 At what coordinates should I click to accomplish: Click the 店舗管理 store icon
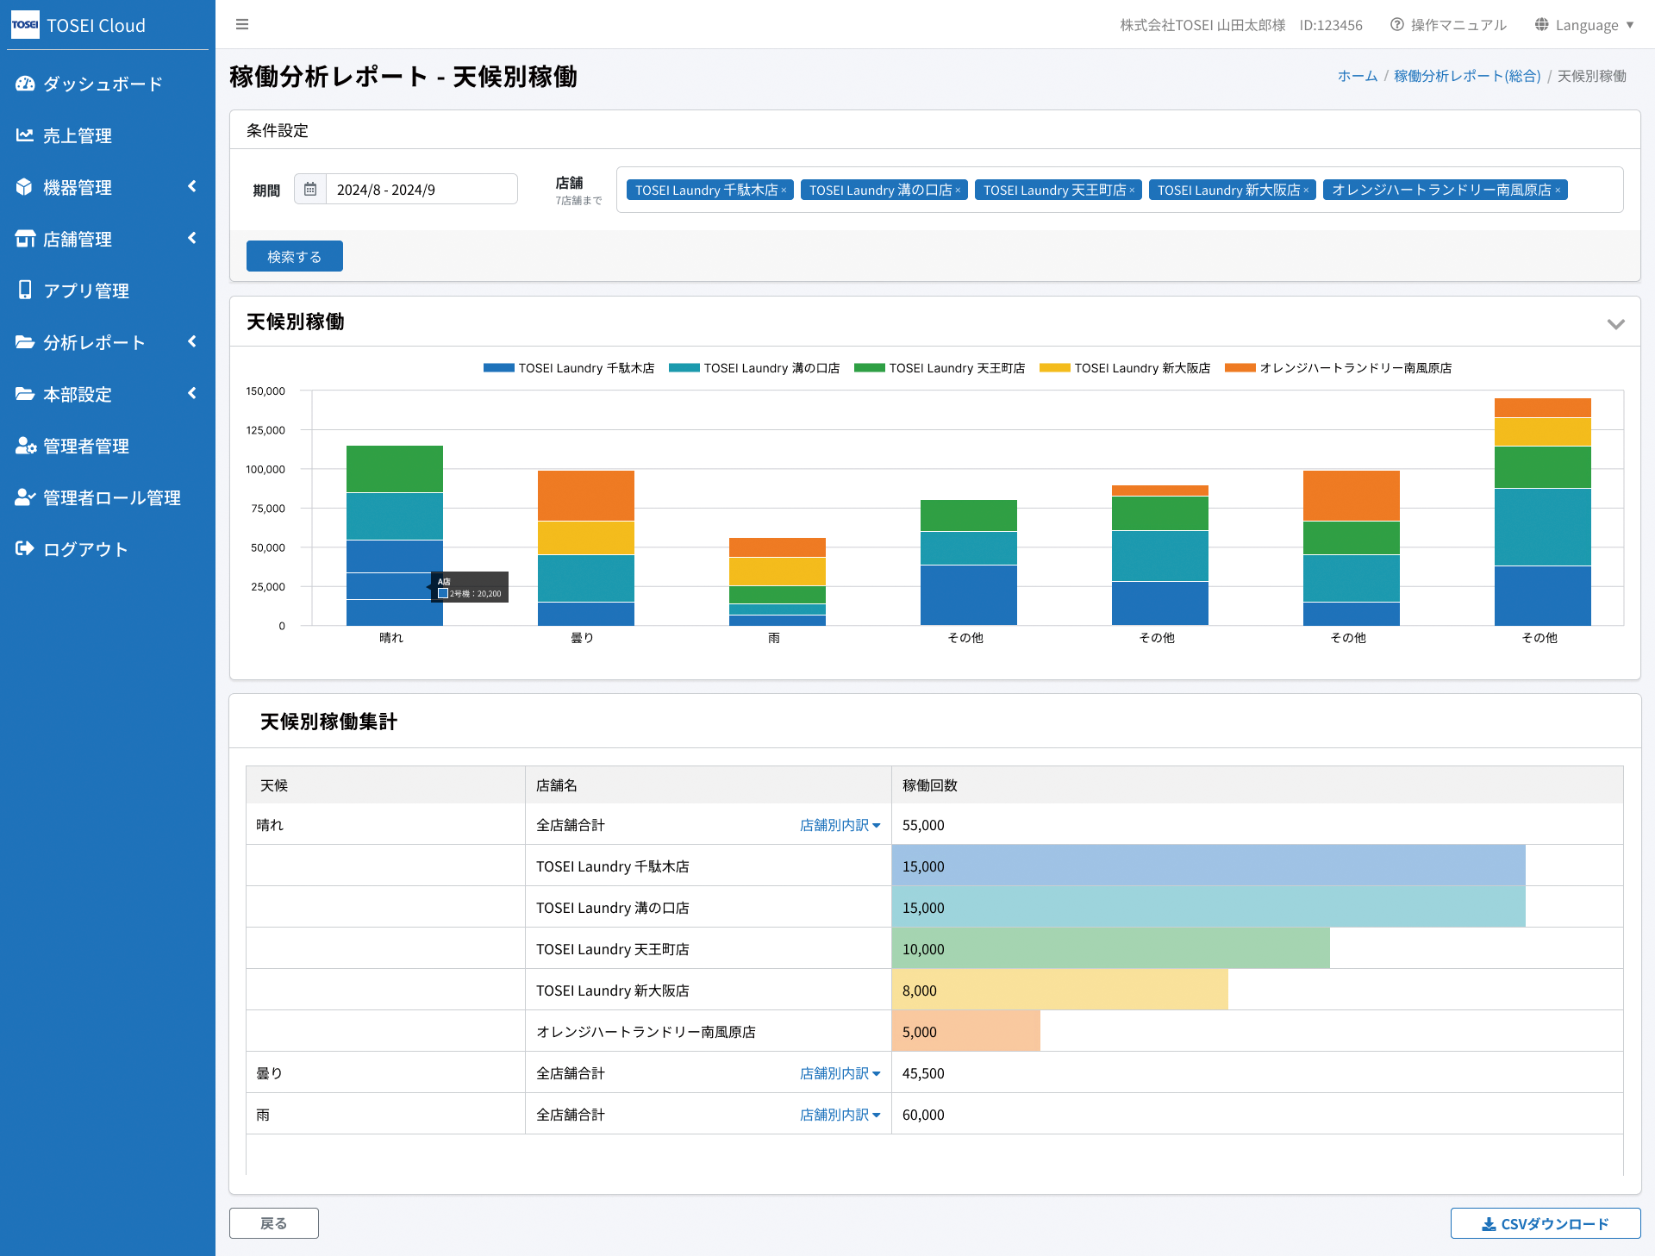click(25, 239)
